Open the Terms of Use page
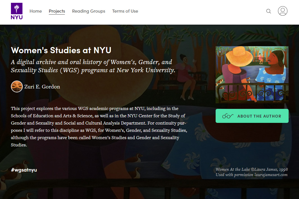 125,11
